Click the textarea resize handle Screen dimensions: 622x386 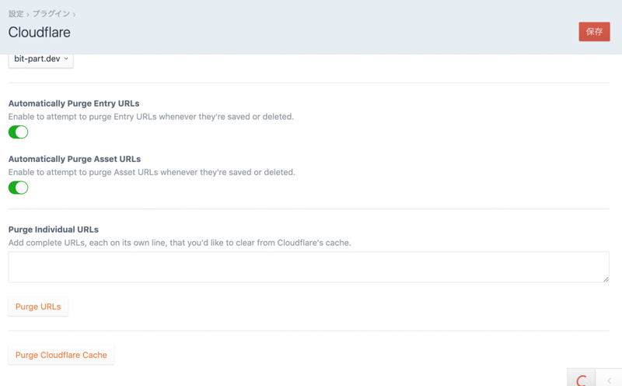(x=606, y=278)
